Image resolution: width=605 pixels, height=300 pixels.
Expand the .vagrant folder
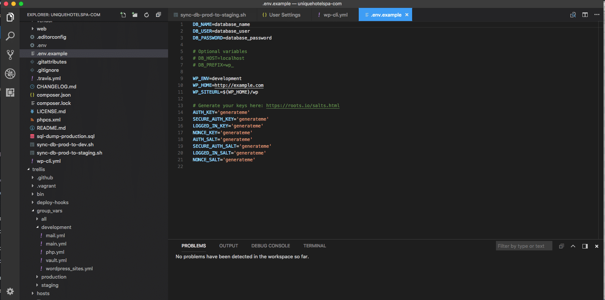[94, 186]
